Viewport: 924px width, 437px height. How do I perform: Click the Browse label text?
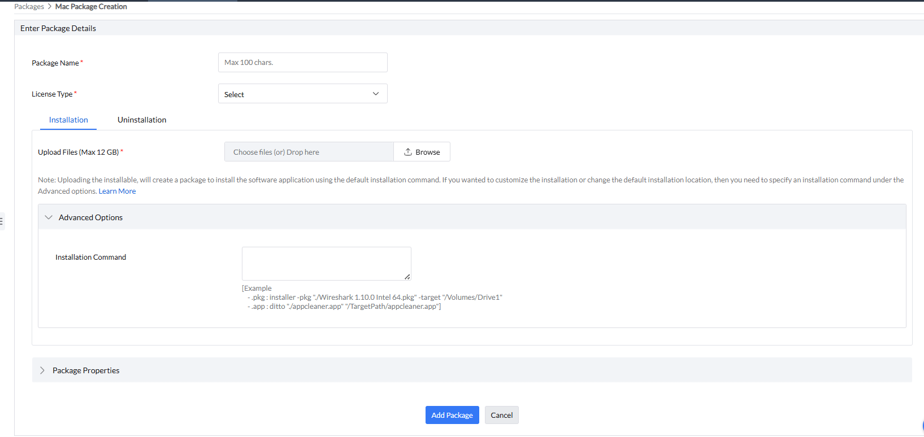click(x=428, y=152)
